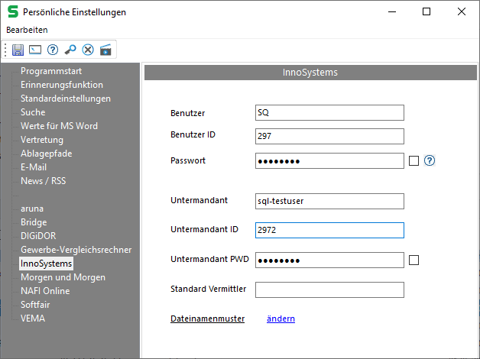Viewport: 480px width, 359px height.
Task: Click into the Benutzer input field
Action: [x=329, y=113]
